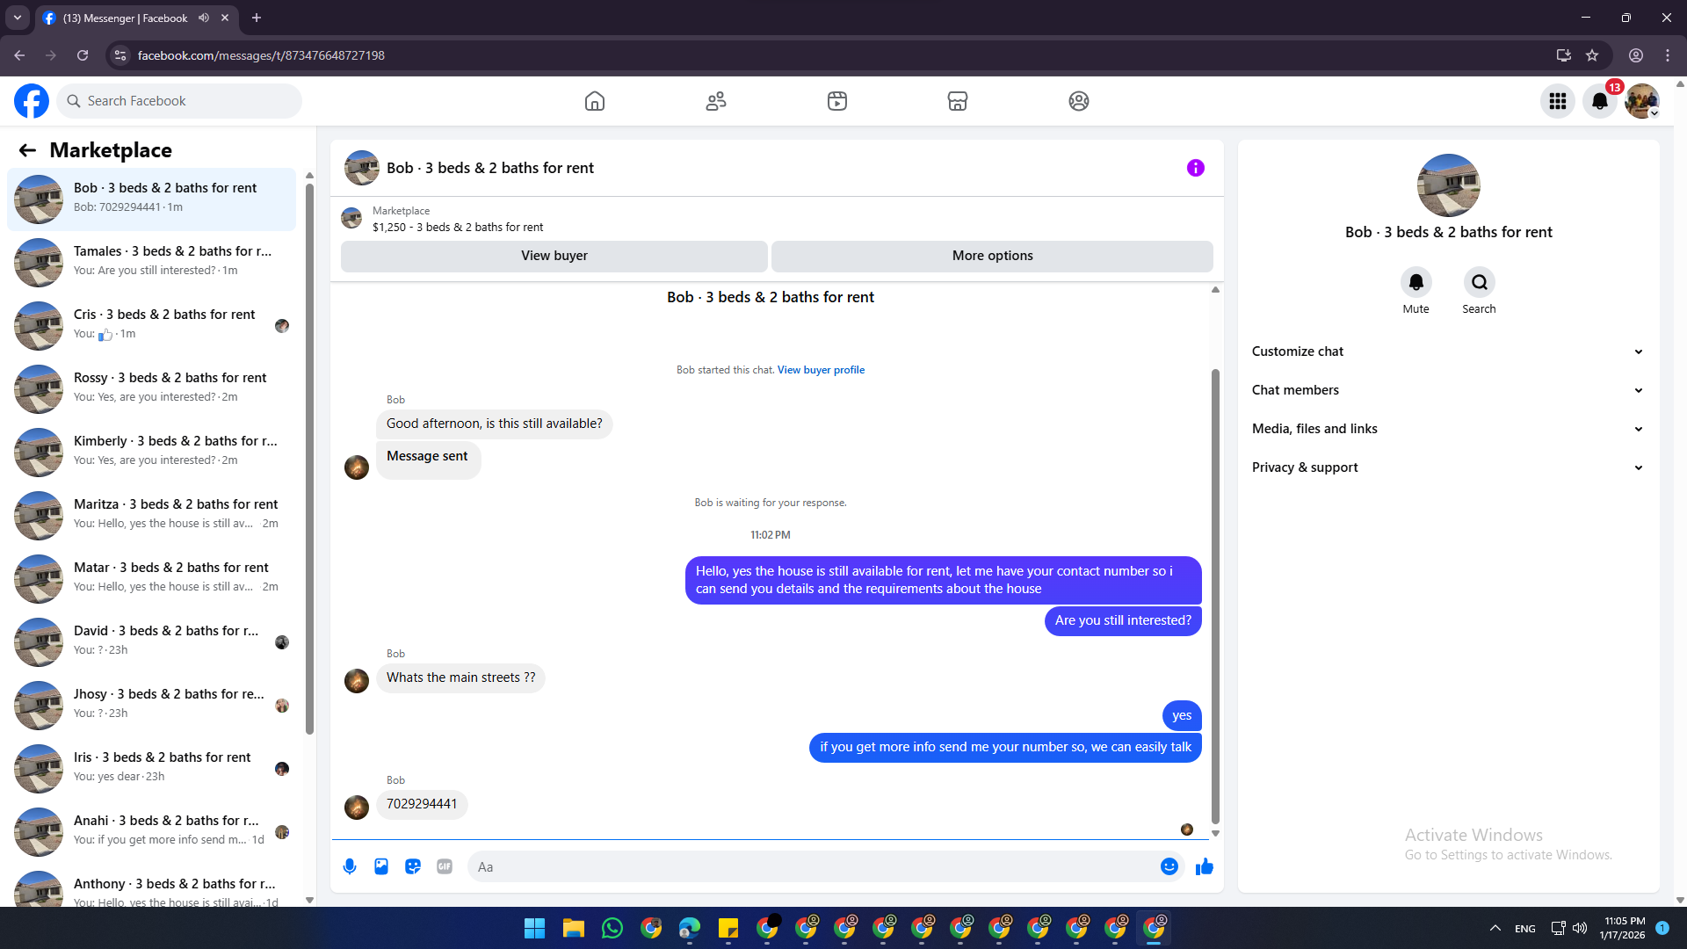Mute this conversation with the bell button
This screenshot has width=1687, height=949.
(x=1415, y=283)
